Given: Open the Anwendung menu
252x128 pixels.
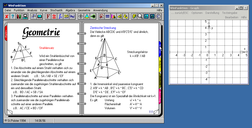Looking at the screenshot, I should 100,10.
